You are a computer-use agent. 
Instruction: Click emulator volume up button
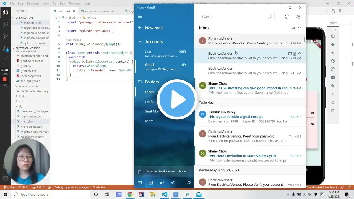[x=333, y=44]
